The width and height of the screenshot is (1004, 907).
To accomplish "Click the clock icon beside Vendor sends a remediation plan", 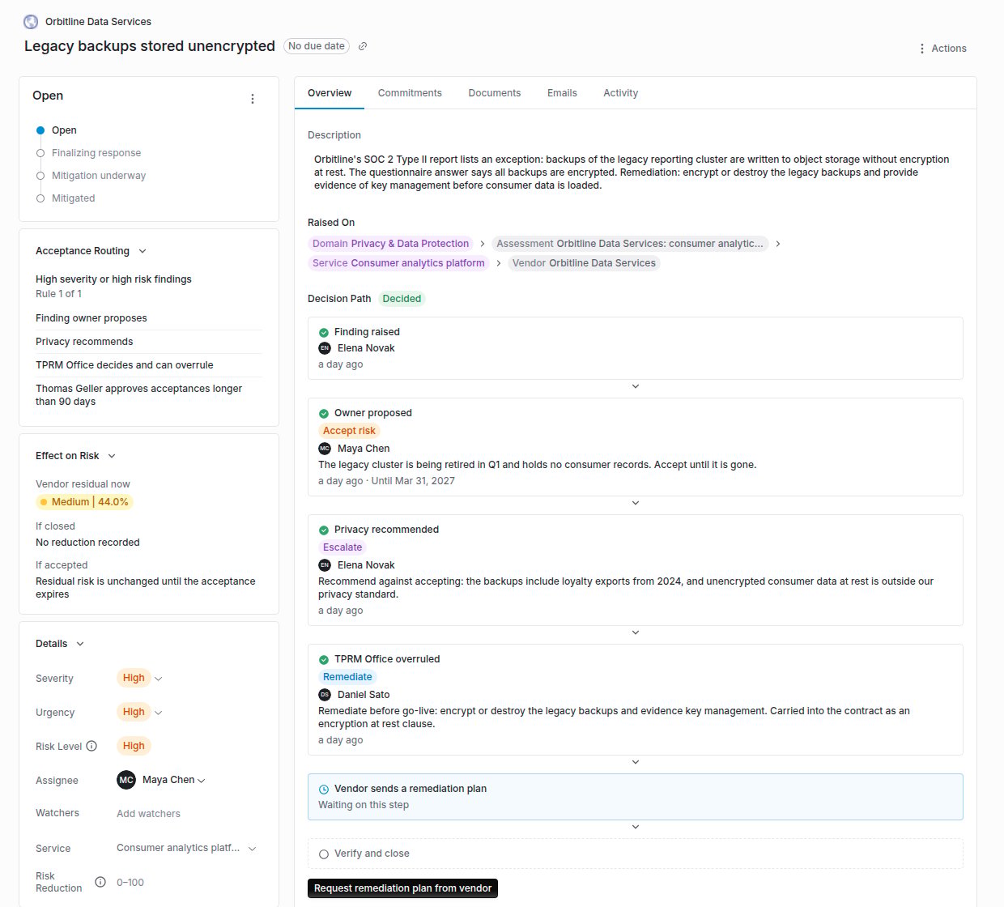I will pos(324,789).
